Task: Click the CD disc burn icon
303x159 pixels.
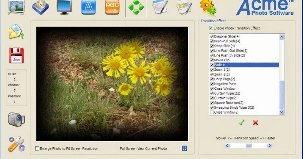Action: [x=41, y=7]
